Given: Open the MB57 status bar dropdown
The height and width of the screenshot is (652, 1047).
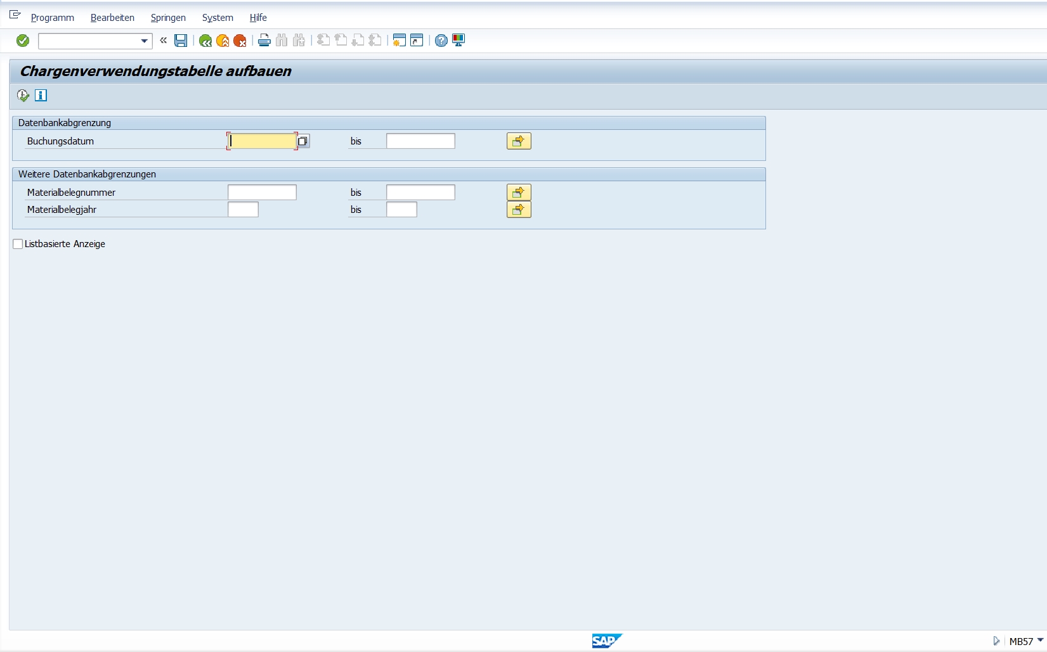Looking at the screenshot, I should pos(1040,641).
